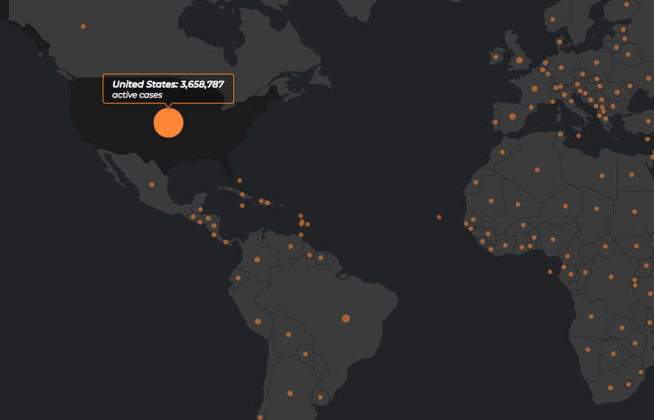Select the Egypt case marker
Screen dimensions: 654x420
point(631,175)
